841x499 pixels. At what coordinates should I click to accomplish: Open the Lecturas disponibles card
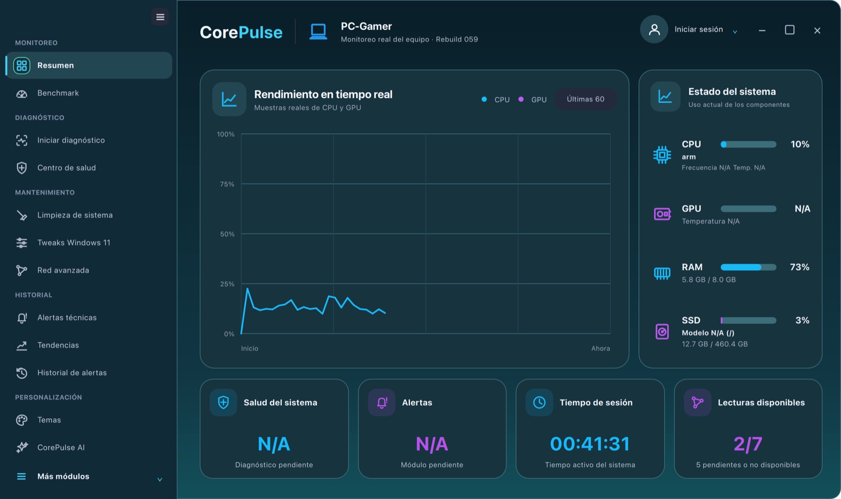[748, 428]
